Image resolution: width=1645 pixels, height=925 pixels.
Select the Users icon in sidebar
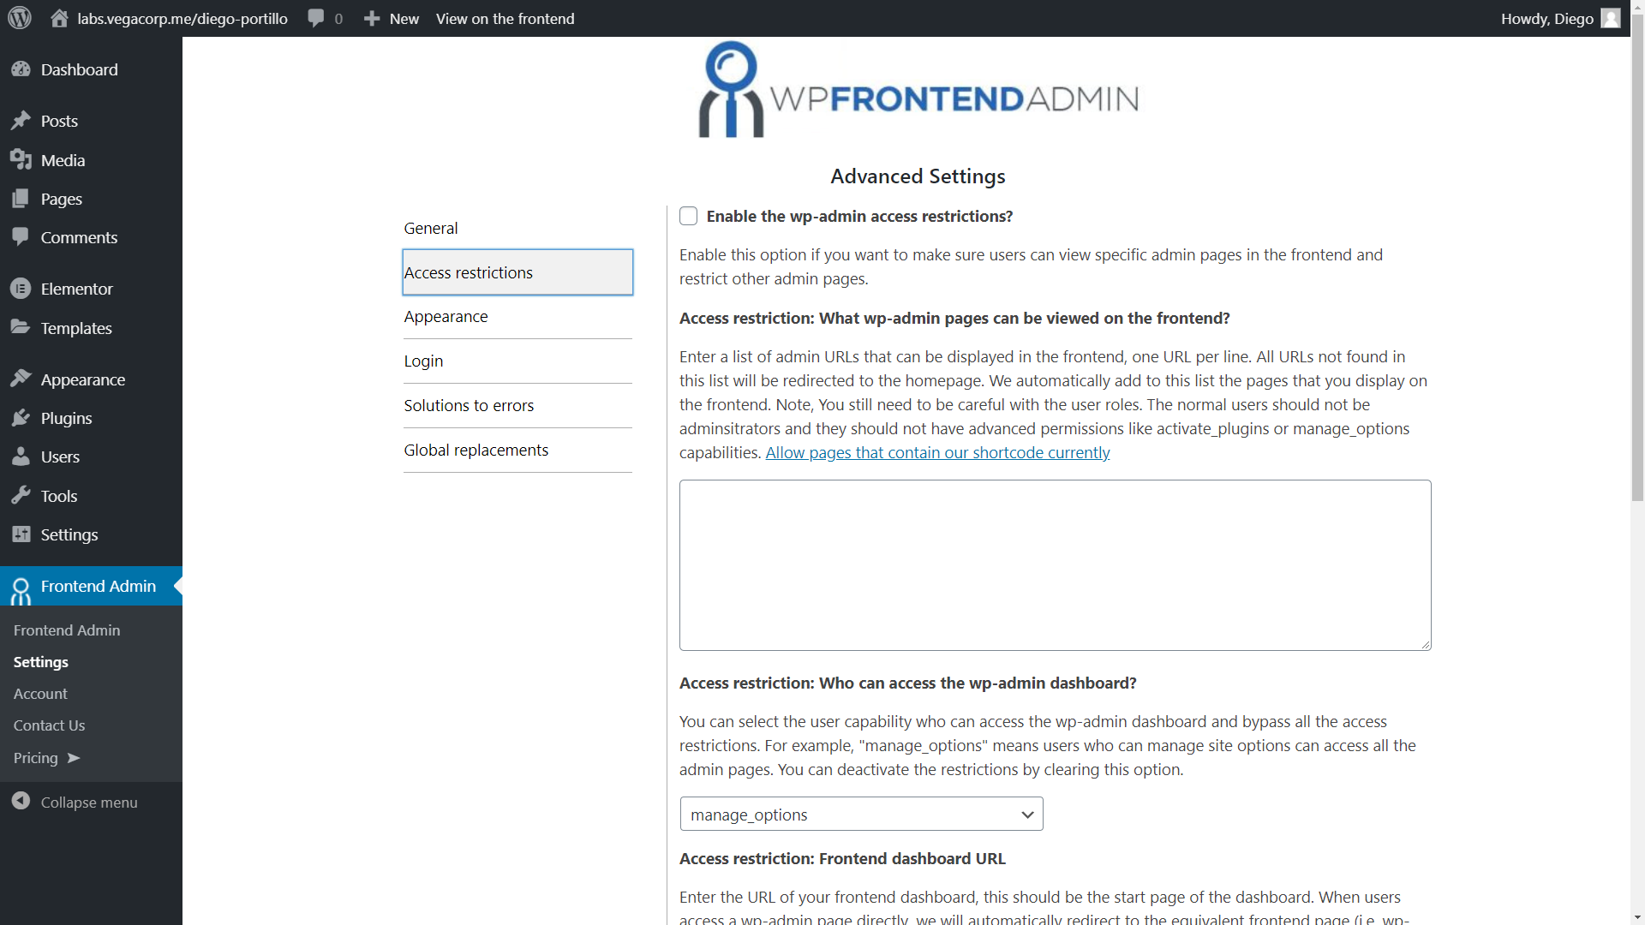(21, 457)
